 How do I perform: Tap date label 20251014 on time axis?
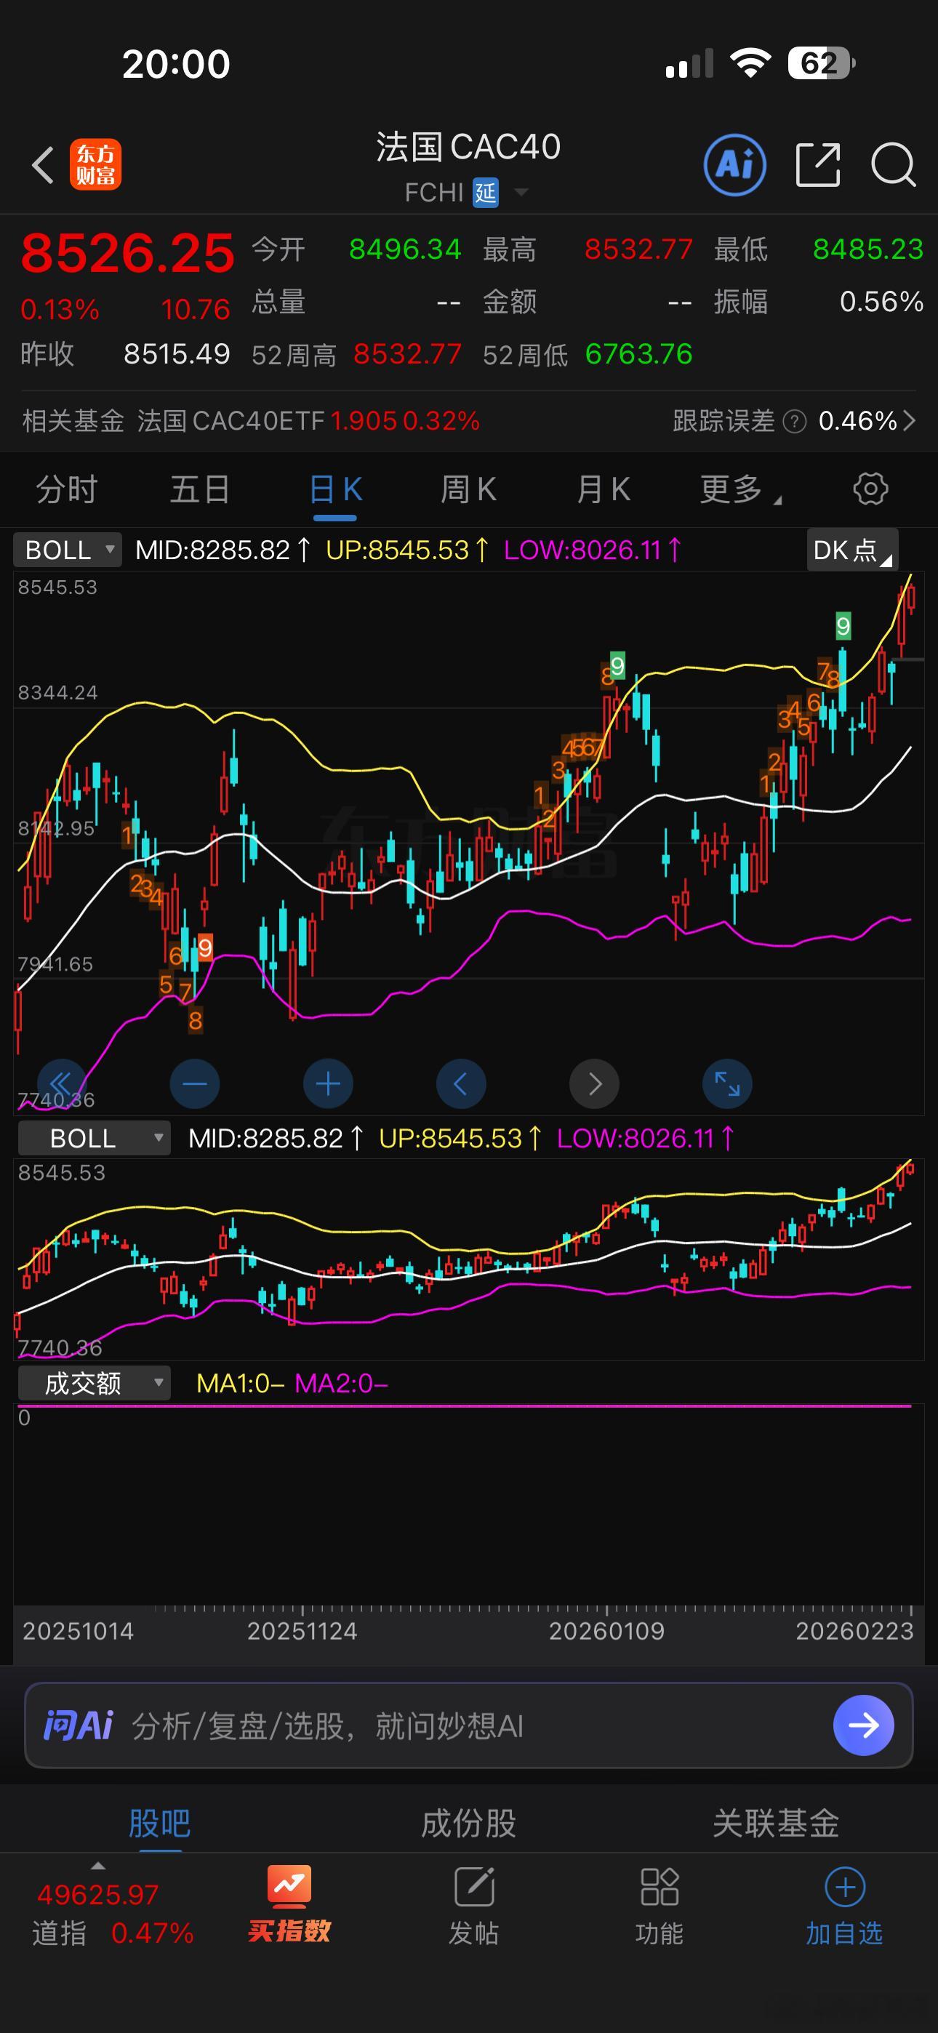(79, 1630)
